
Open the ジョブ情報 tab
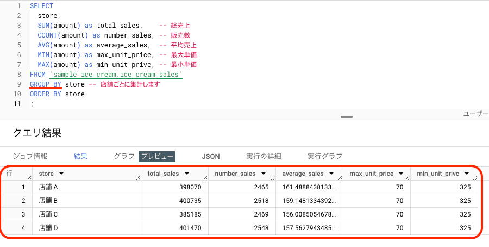[30, 156]
